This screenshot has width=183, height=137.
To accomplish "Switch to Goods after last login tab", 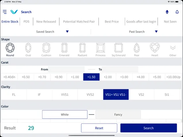I will click(x=141, y=22).
